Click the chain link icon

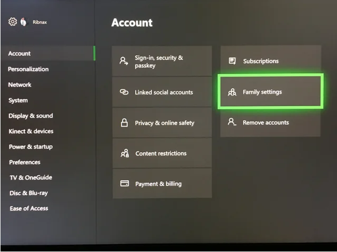click(124, 92)
